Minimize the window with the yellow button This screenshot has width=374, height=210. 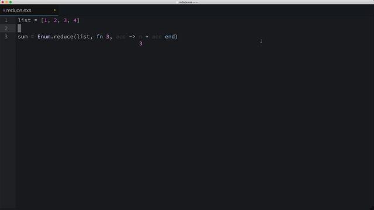[6, 2]
